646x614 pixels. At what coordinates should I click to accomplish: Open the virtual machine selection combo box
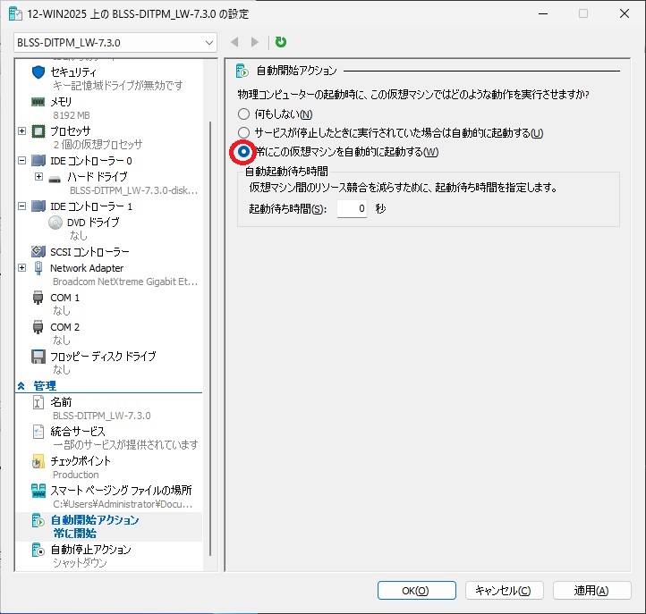[x=115, y=43]
